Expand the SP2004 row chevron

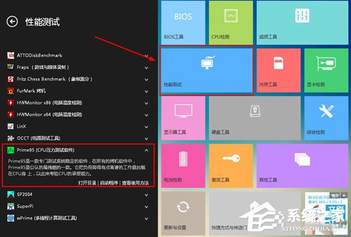point(146,195)
